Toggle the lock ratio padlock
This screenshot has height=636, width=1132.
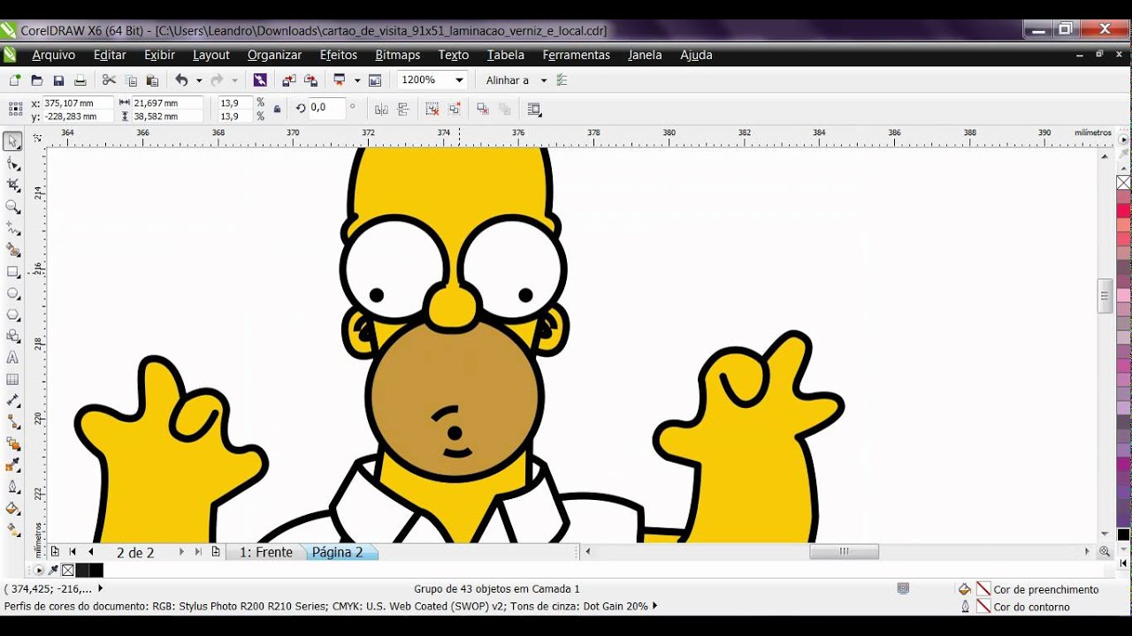[x=278, y=110]
